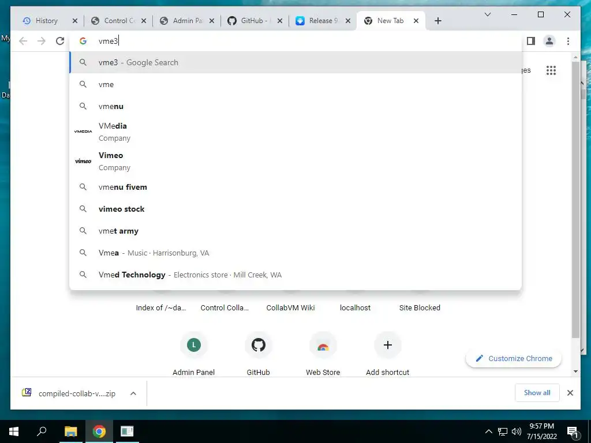
Task: Close the History tab
Action: click(74, 21)
